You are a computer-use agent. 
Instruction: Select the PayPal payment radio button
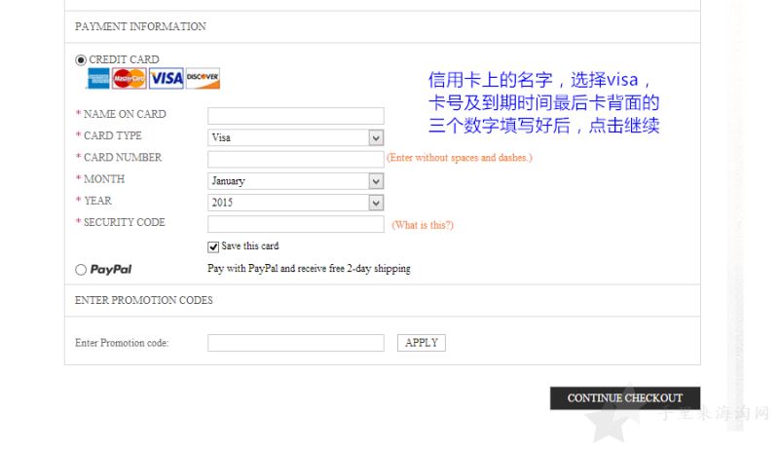coord(81,270)
